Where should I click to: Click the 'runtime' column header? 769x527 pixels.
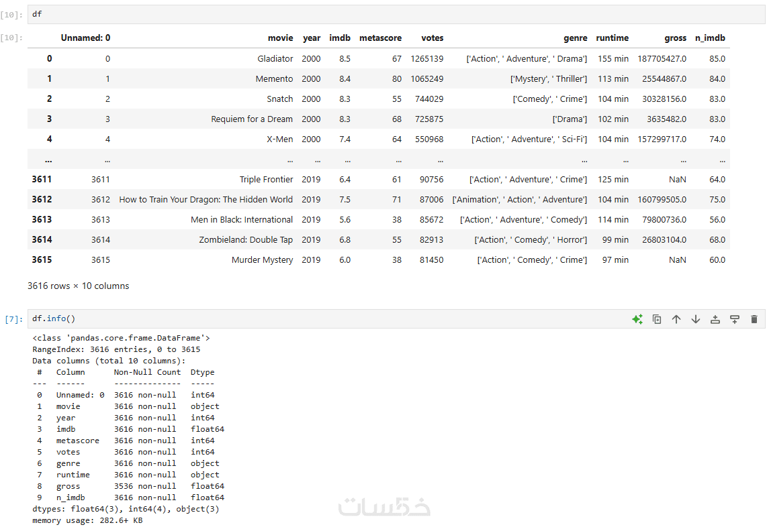click(x=612, y=38)
